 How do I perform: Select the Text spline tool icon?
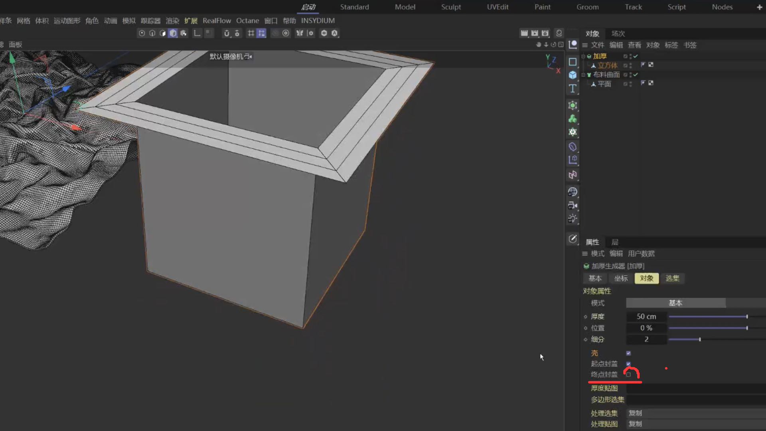coord(573,89)
